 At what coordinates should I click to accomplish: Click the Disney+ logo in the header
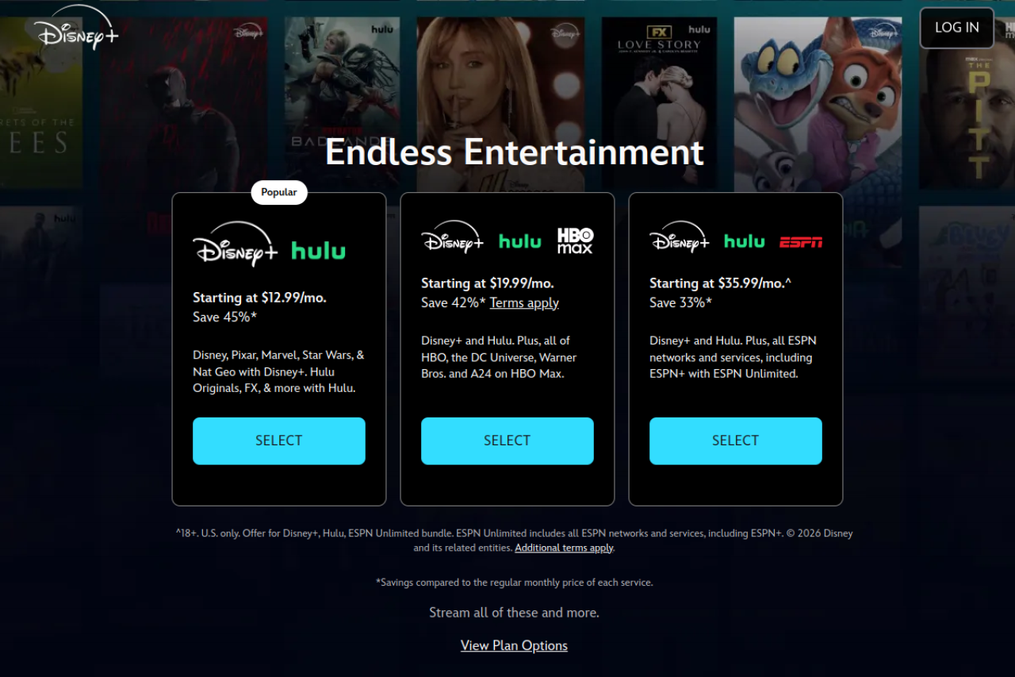point(75,28)
